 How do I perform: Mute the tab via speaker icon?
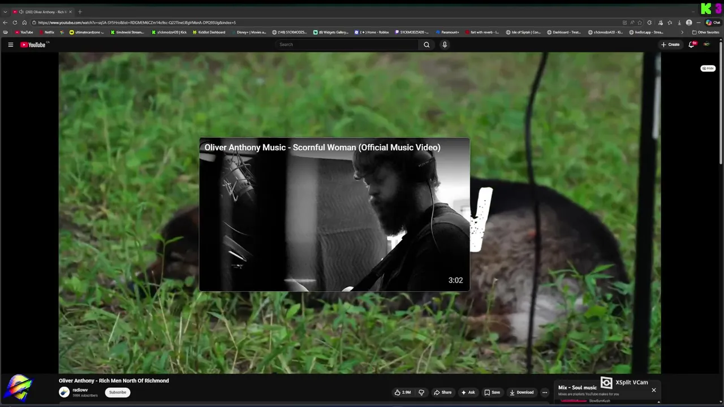tap(21, 12)
